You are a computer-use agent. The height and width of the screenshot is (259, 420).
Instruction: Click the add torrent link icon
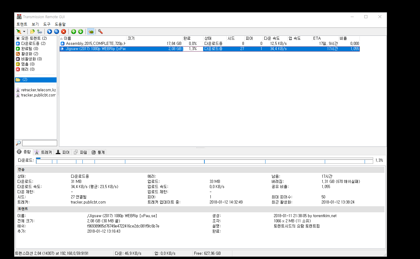tap(40, 32)
